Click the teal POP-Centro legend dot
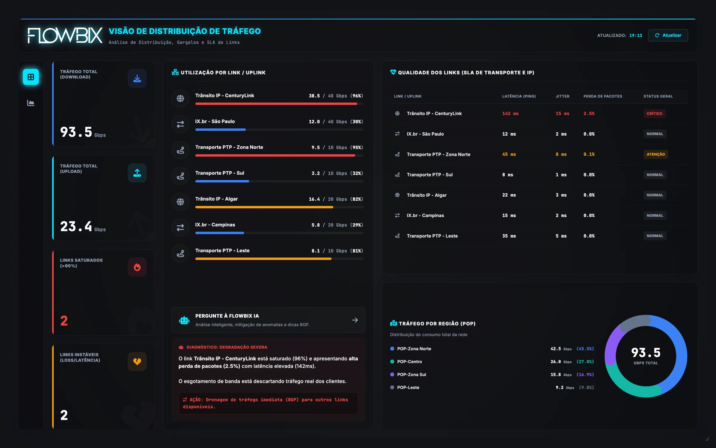This screenshot has width=716, height=448. (x=392, y=362)
